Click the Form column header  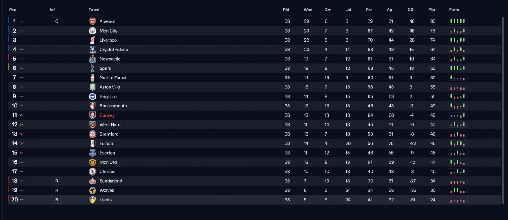454,10
